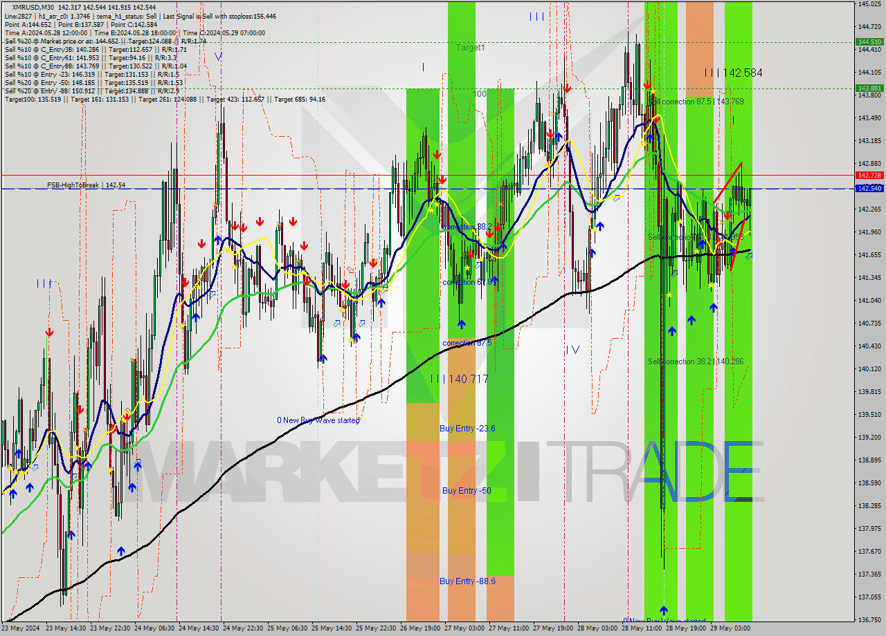886x636 pixels.
Task: Click the '27 May 11:00' time axis label
Action: (x=508, y=628)
